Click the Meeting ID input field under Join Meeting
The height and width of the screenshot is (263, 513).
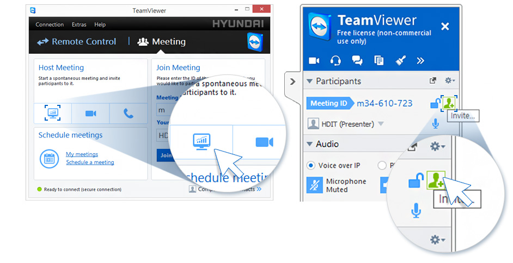tap(163, 110)
